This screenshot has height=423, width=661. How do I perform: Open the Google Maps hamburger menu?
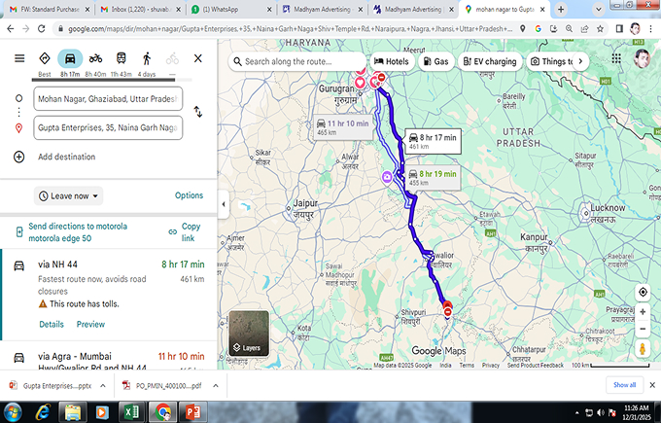pos(19,58)
